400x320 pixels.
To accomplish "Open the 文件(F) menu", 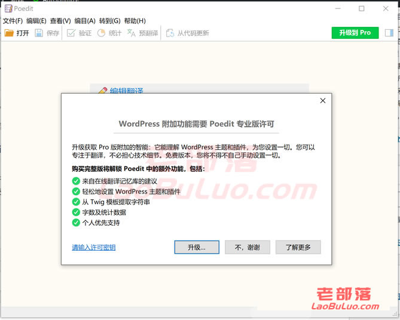I will [13, 21].
